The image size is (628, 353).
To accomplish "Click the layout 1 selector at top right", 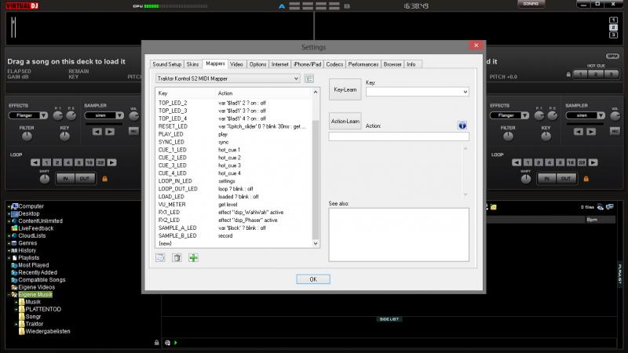I will 613,20.
